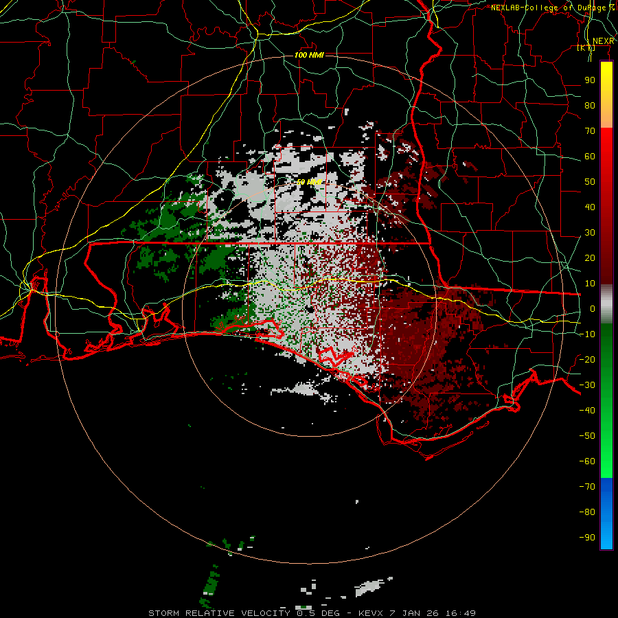Pick the blue segment of the color bar

(606, 514)
